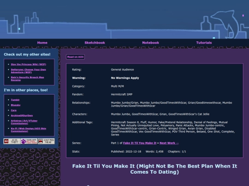Go to the Next Work link
The width and height of the screenshot is (249, 186).
(169, 143)
